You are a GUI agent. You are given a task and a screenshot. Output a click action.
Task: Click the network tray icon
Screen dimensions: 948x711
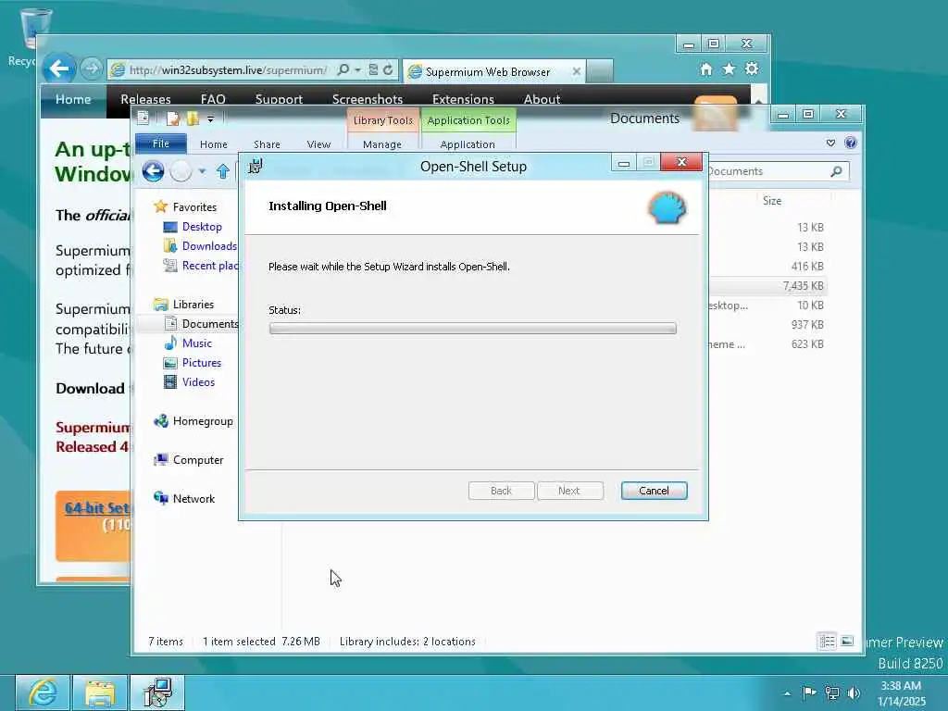tap(832, 692)
